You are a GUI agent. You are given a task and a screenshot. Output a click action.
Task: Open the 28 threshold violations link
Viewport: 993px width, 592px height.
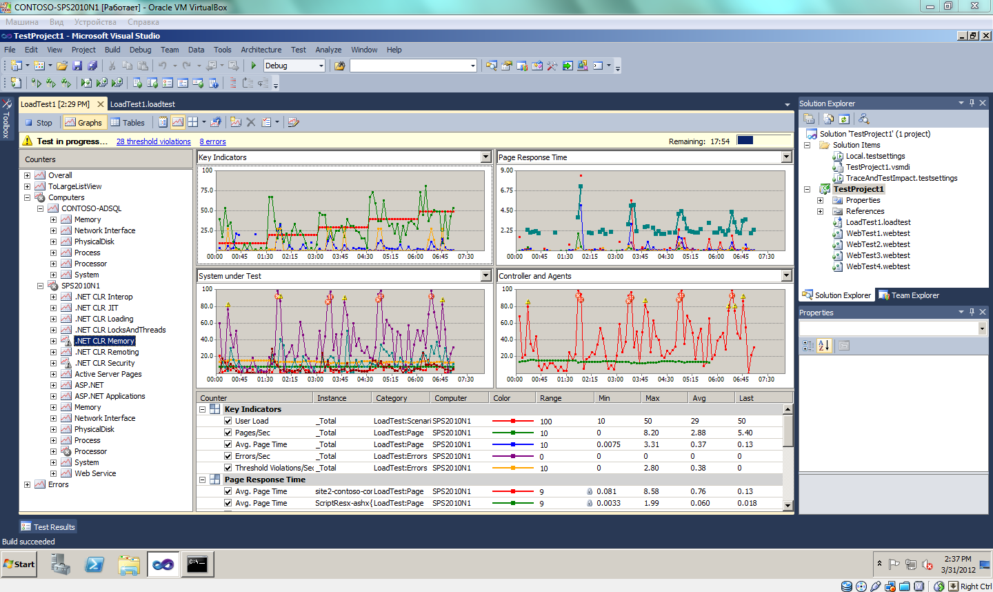pos(154,141)
